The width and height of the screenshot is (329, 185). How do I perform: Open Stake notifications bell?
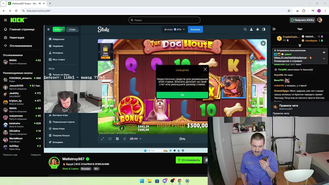click(258, 29)
